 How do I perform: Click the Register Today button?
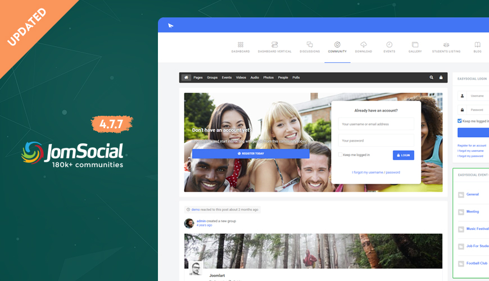pos(251,153)
